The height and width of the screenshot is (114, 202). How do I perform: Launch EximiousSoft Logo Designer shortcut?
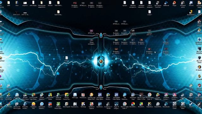(33, 96)
